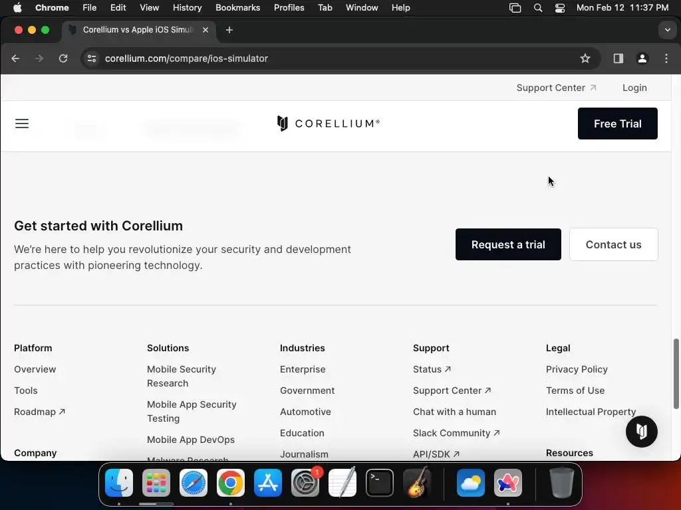
Task: Click the Corellium logo in the header
Action: 329,124
